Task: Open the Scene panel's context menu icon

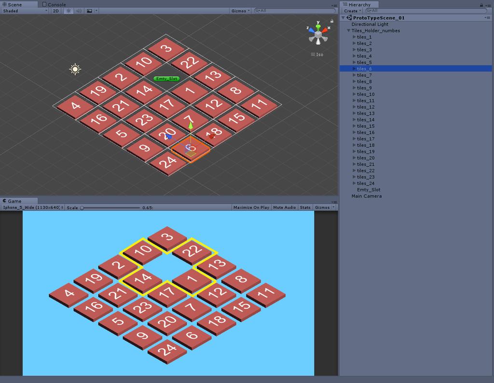Action: pyautogui.click(x=334, y=5)
